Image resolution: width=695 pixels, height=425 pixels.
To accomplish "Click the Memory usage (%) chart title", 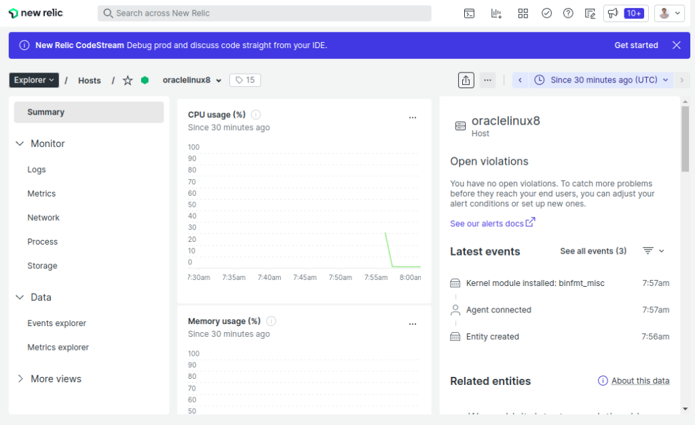I will pos(224,321).
